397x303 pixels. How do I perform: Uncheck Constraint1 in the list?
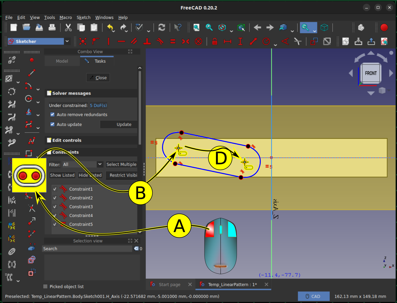(x=55, y=189)
